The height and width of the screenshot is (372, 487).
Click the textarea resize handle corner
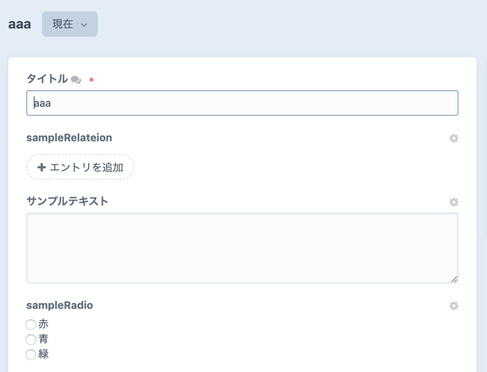[454, 279]
